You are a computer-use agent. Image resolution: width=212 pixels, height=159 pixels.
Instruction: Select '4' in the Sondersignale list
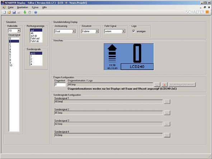coord(36,64)
